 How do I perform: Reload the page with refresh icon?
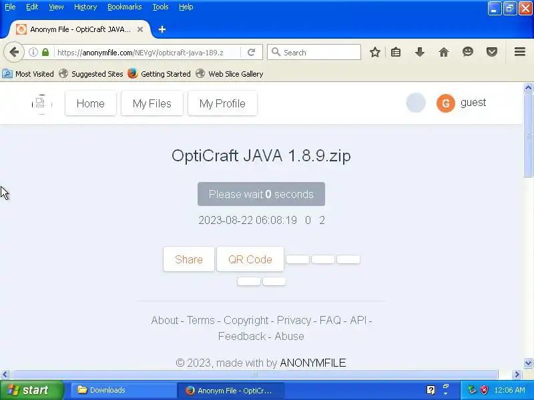252,53
